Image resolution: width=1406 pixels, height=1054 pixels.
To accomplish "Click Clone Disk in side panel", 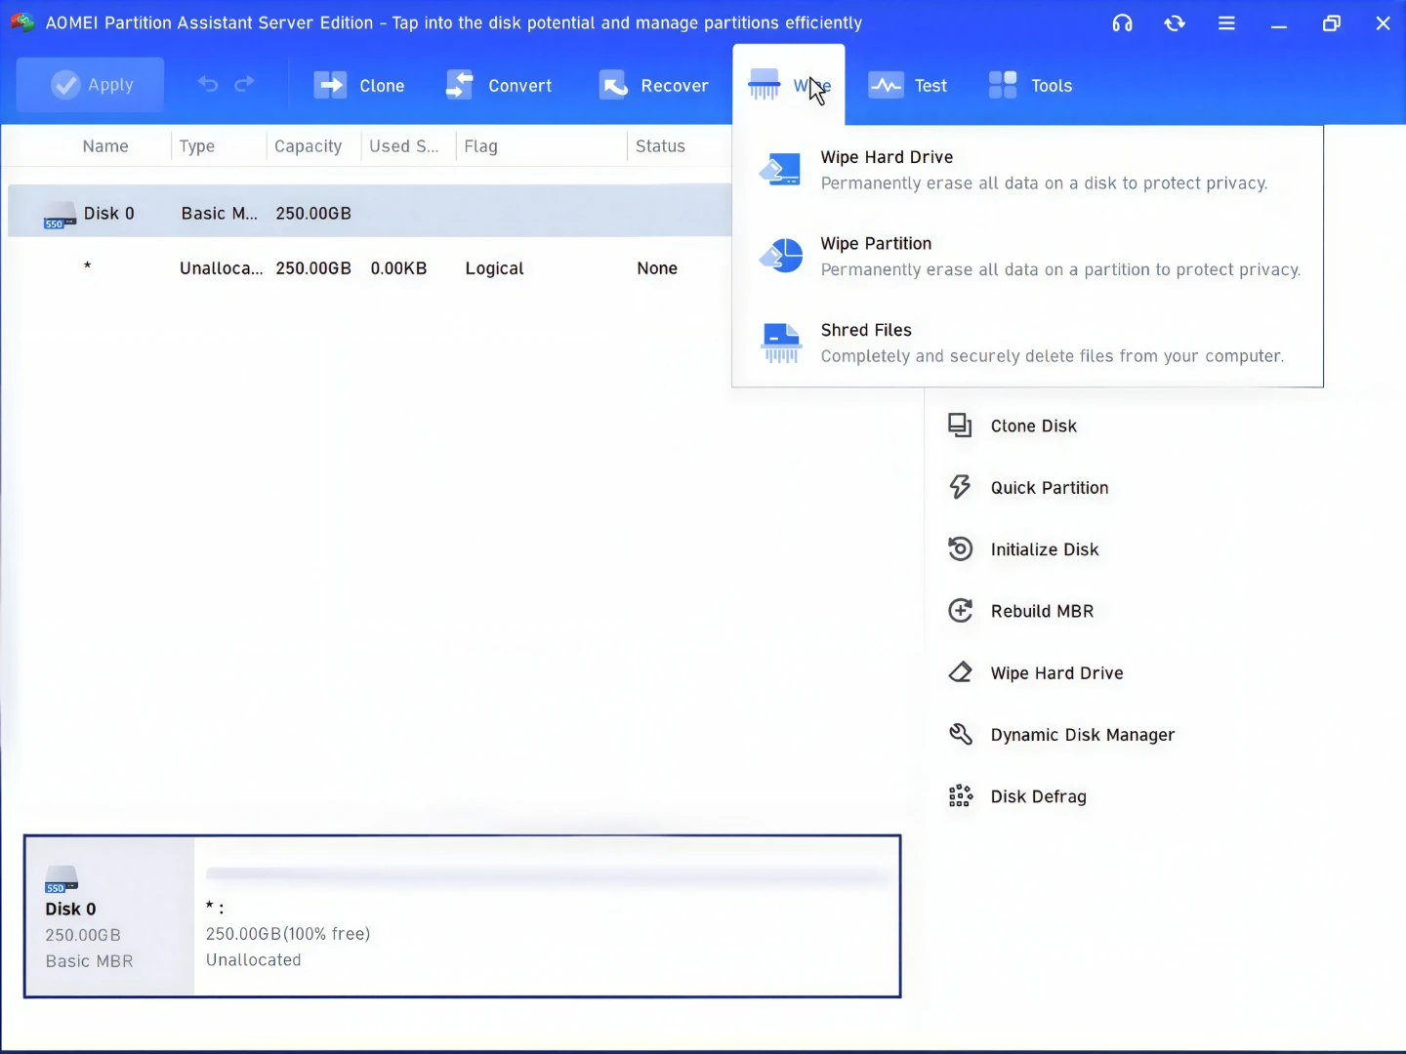I will pos(1034,426).
